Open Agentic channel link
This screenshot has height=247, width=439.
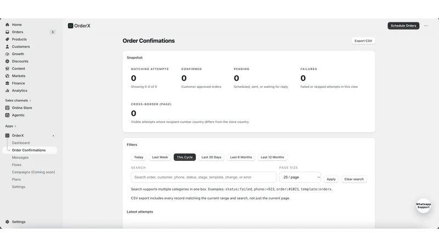coord(18,115)
